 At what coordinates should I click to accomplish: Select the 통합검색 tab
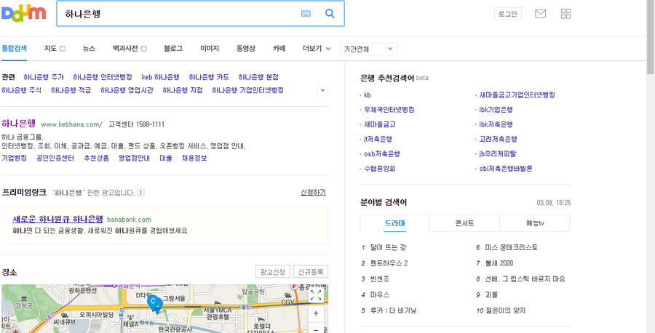(x=15, y=49)
